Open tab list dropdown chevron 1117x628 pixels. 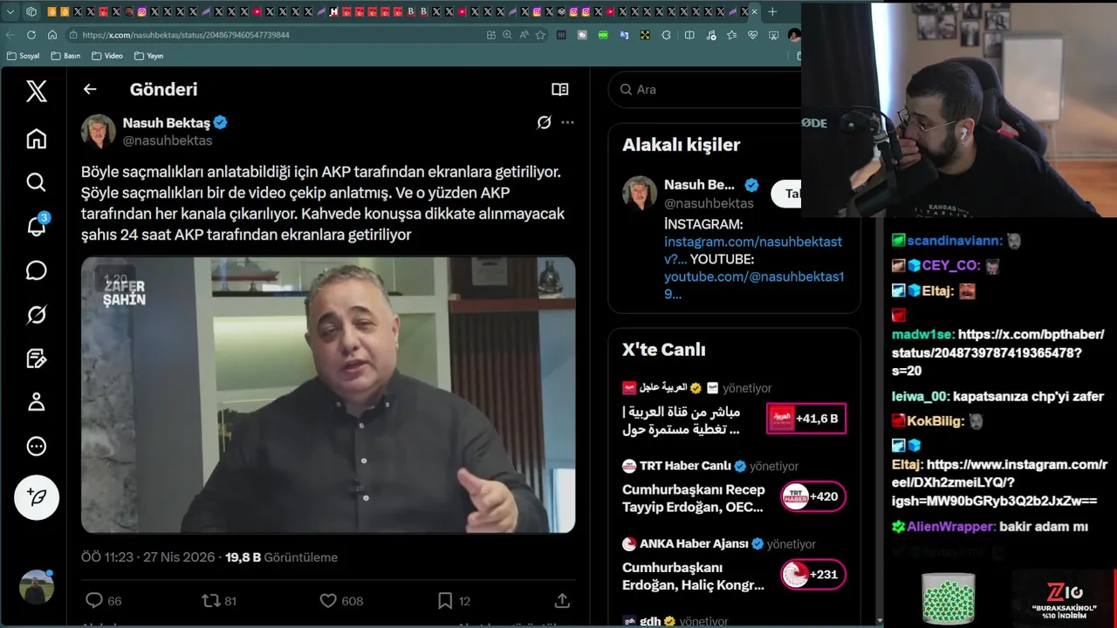point(10,11)
